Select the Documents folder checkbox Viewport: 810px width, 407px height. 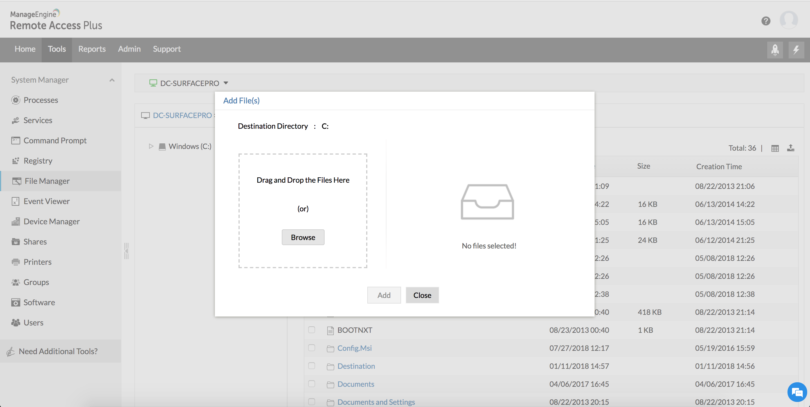pyautogui.click(x=311, y=384)
